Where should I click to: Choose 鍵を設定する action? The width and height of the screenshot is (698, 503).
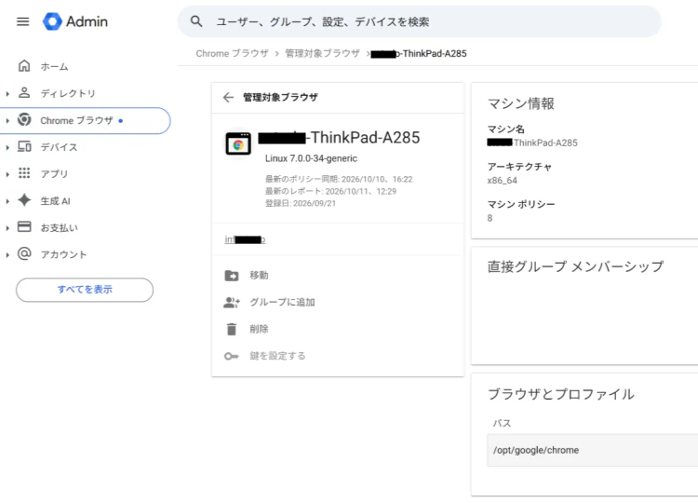click(277, 356)
